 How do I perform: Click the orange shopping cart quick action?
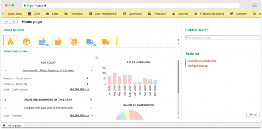(x=74, y=41)
